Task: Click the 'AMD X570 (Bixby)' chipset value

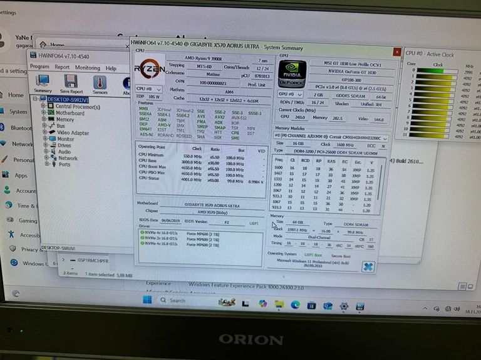Action: tap(212, 212)
